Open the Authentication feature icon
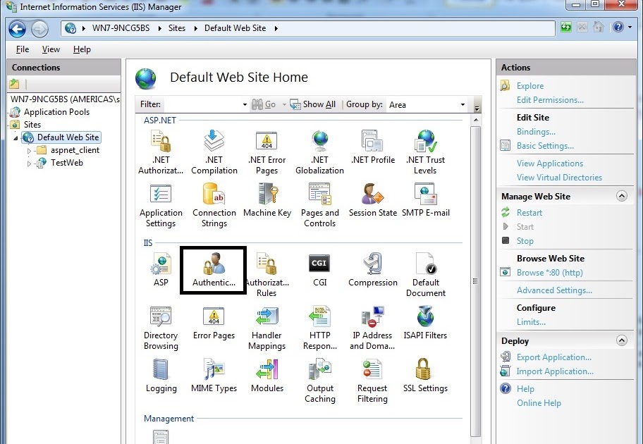 coord(213,269)
